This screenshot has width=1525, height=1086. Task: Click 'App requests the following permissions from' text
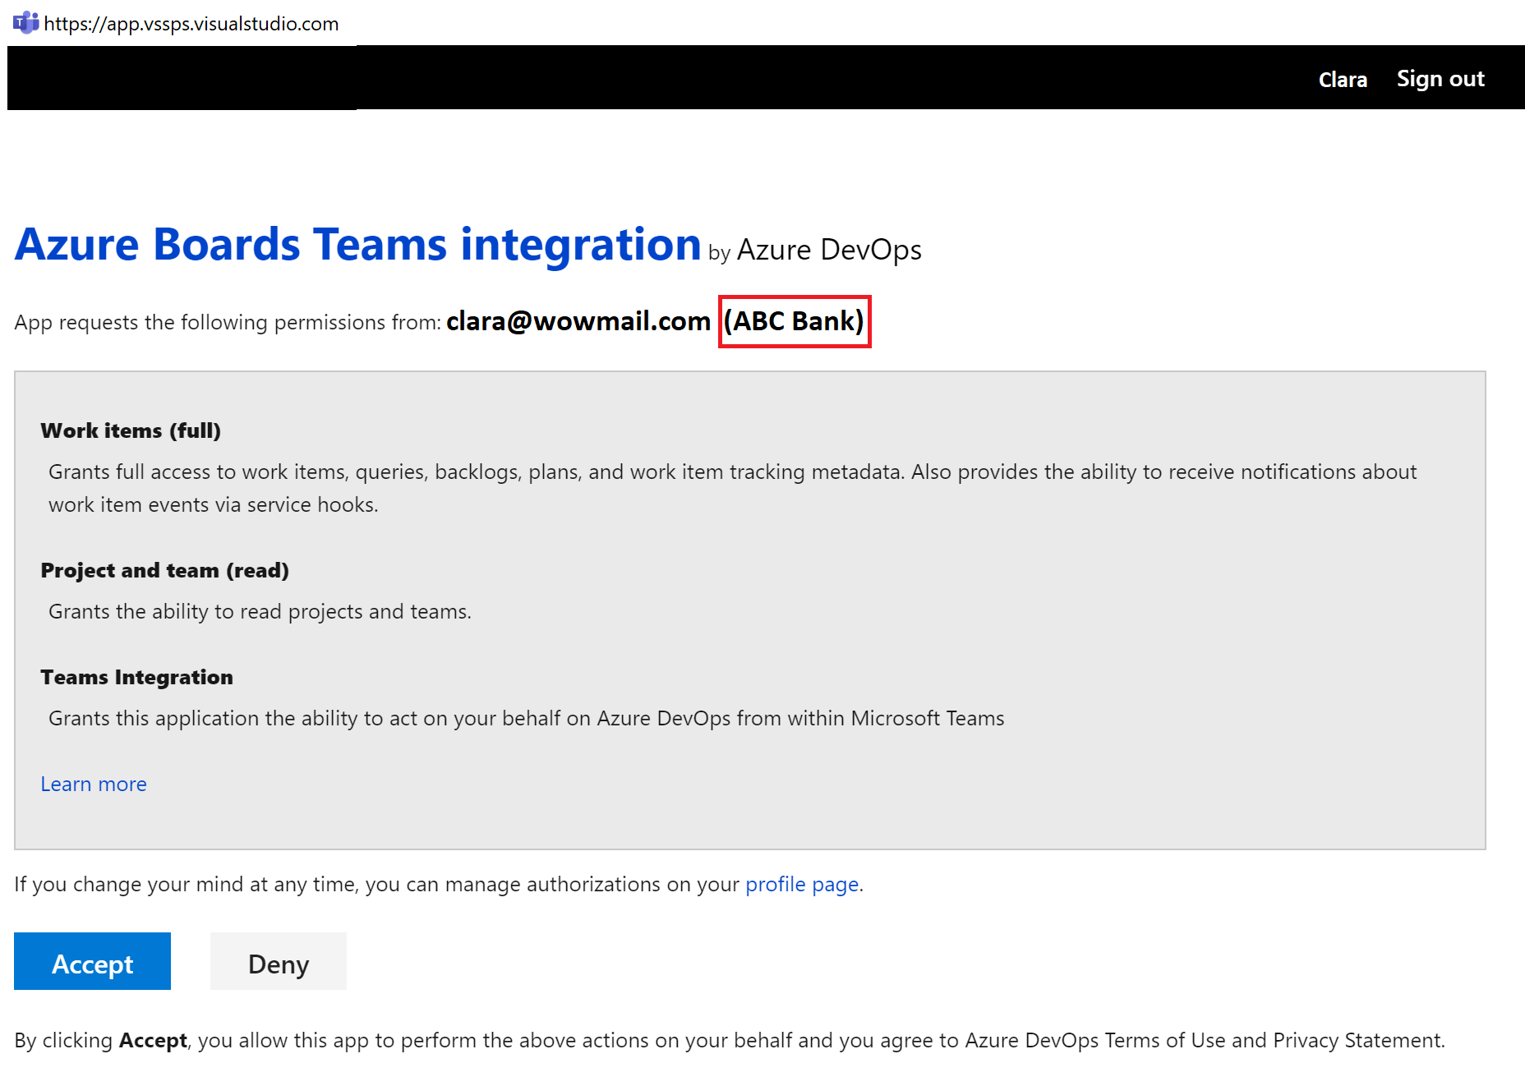click(228, 322)
